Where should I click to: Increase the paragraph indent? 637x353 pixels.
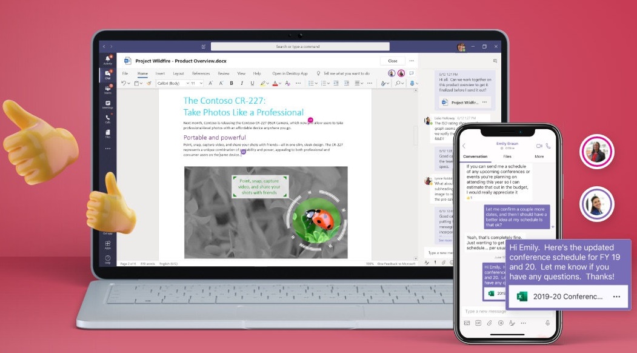(x=347, y=83)
